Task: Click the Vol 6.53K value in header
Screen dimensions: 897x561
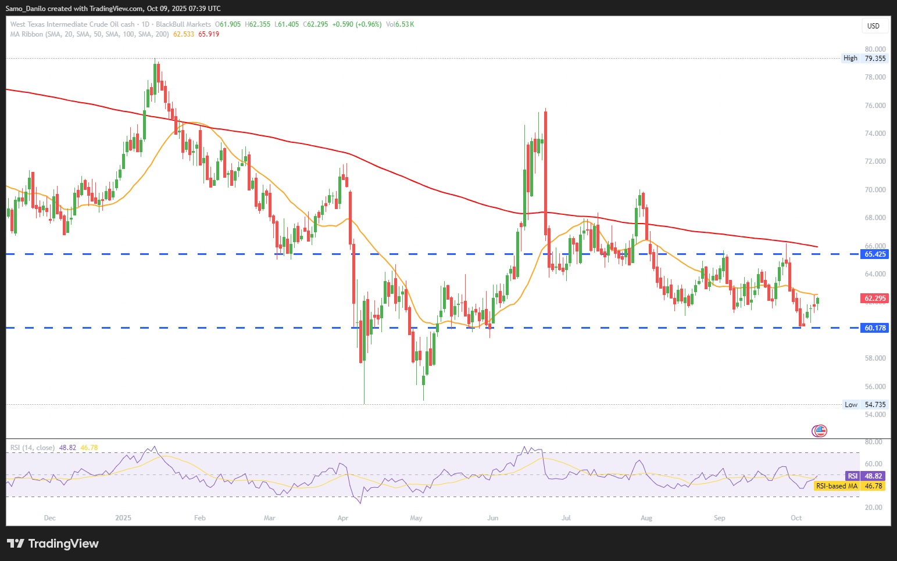Action: [x=400, y=24]
